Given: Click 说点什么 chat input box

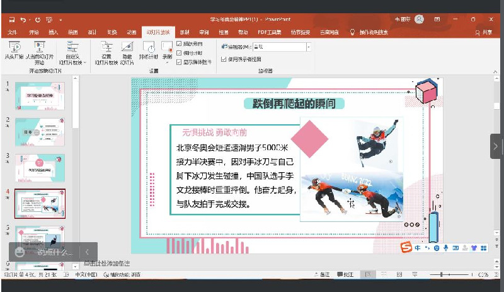Looking at the screenshot, I should (55, 252).
